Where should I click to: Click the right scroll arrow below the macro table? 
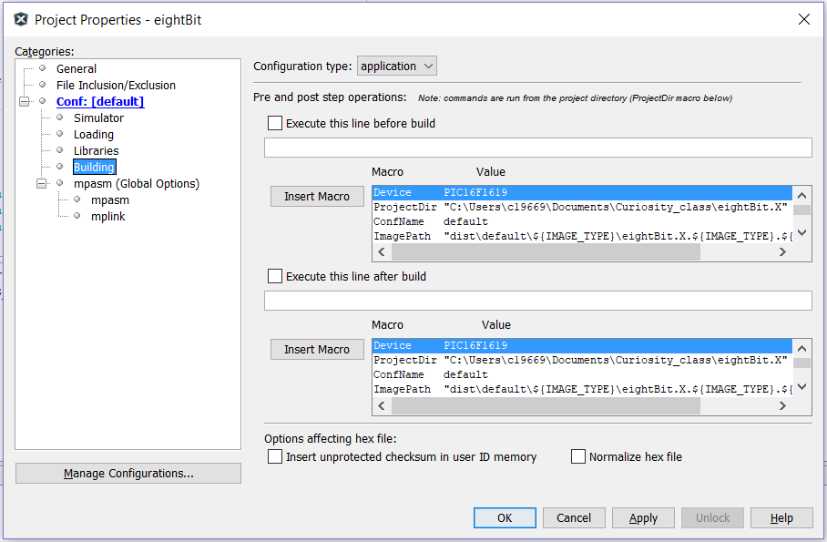tap(781, 251)
